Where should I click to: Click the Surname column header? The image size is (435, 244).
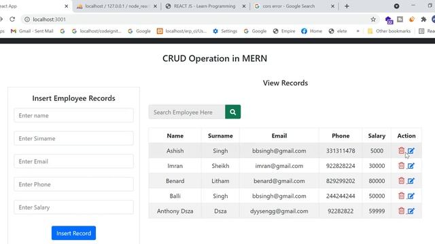coord(220,136)
